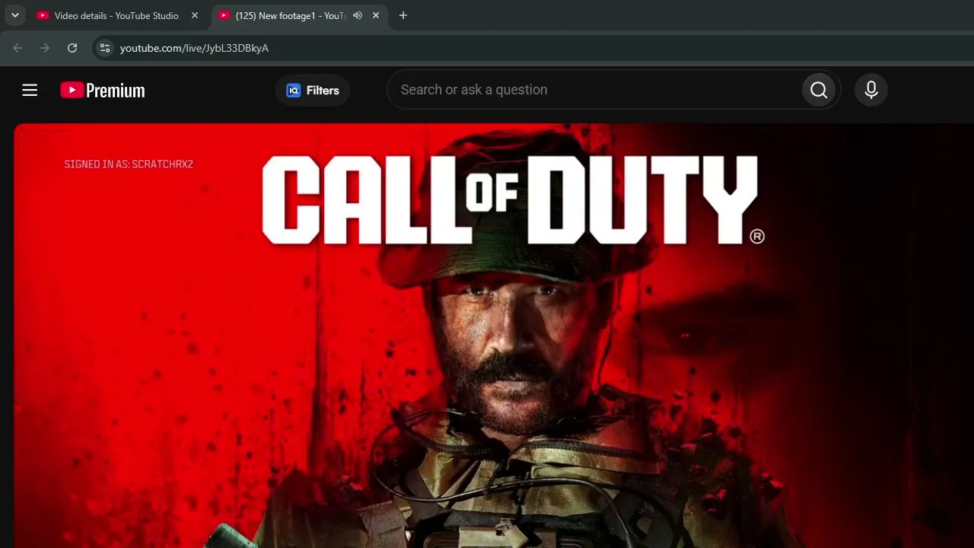Open the YouTube guide hamburger menu

pos(30,90)
